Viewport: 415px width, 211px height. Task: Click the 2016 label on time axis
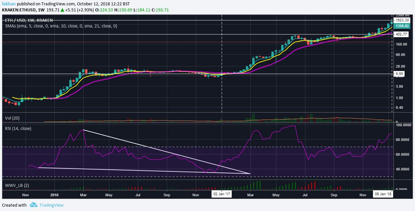tap(54, 194)
